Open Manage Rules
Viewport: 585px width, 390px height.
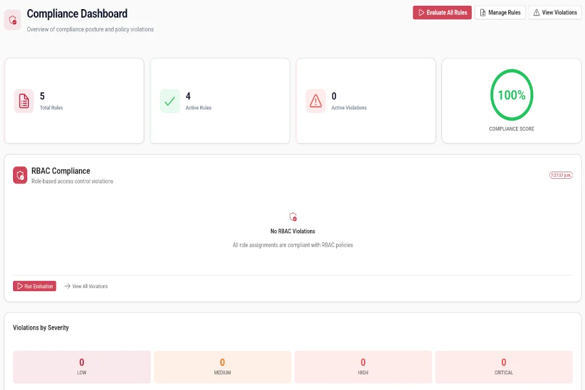[500, 12]
